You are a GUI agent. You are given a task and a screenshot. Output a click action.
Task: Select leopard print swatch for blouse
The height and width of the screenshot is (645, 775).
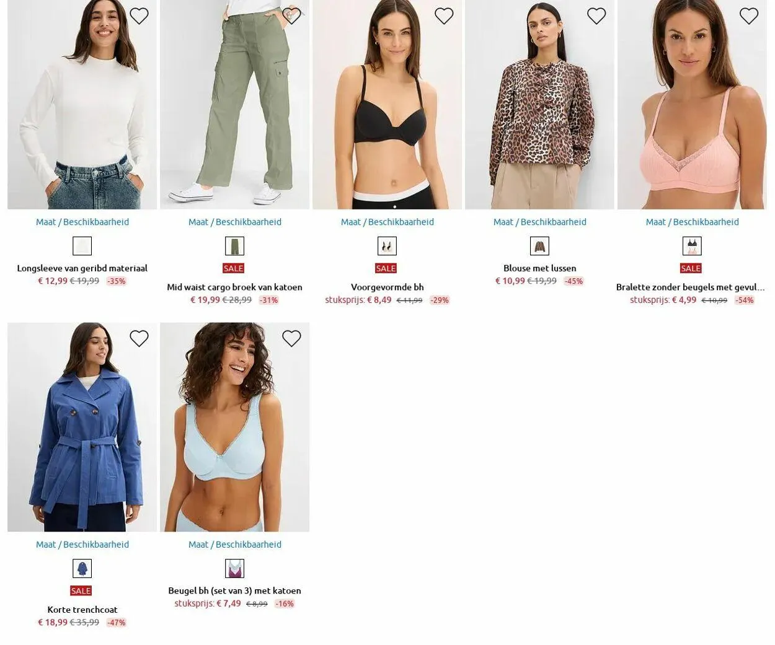(x=539, y=246)
